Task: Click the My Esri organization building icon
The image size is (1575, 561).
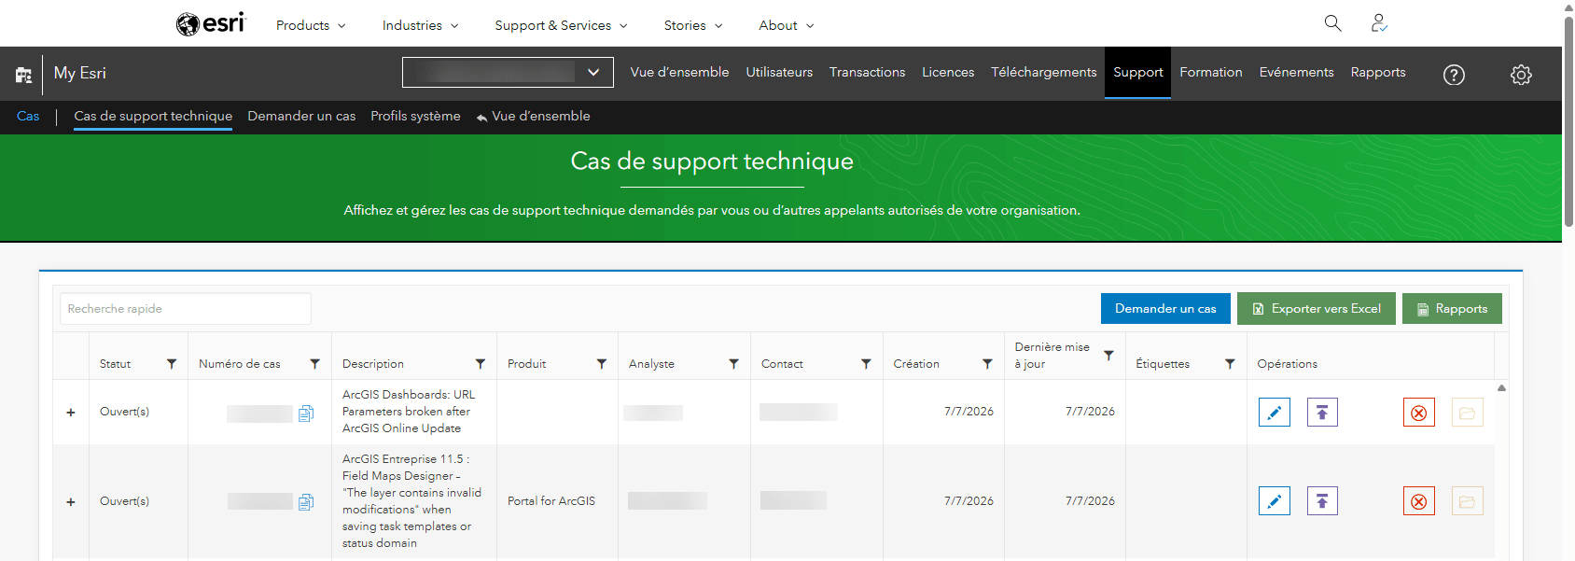Action: [x=23, y=75]
